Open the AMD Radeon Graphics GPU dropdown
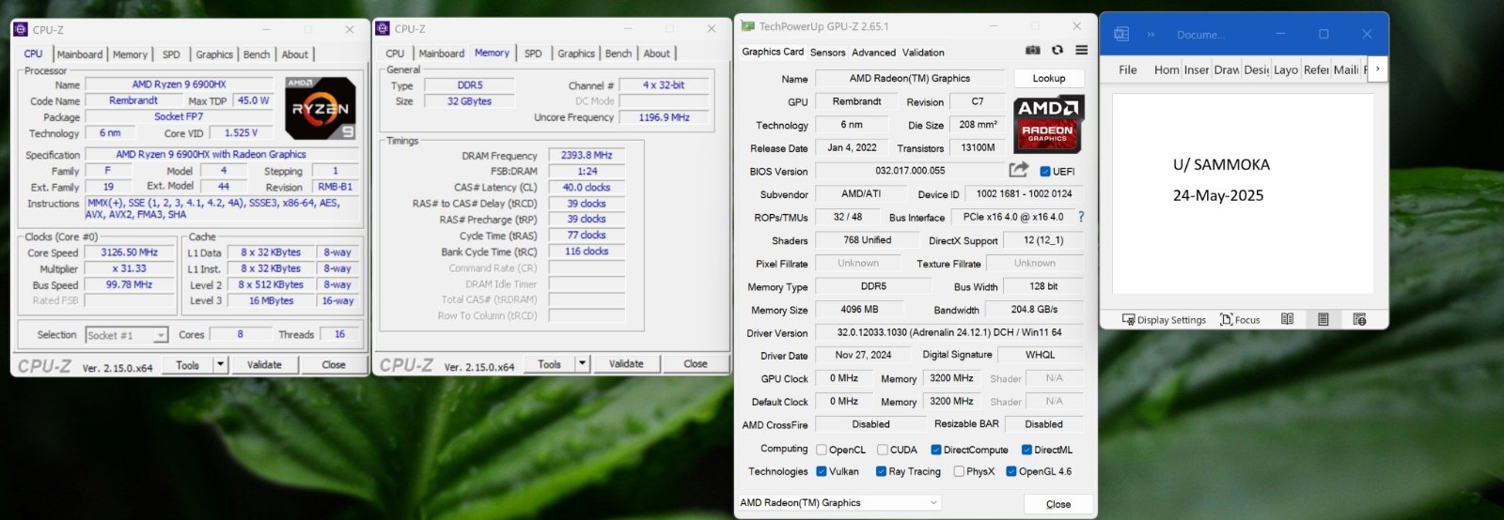This screenshot has height=520, width=1504. click(x=840, y=503)
